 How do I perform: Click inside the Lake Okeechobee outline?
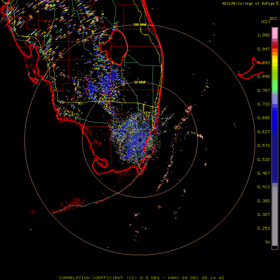point(116,47)
